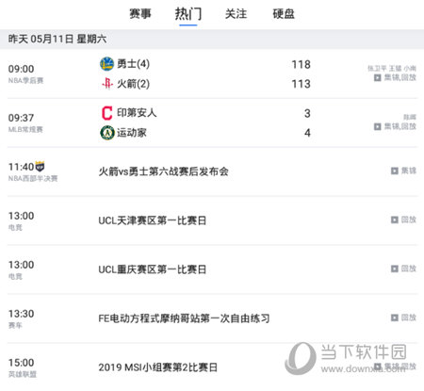Click the 勇士 Warriors team logo
The image size is (424, 391).
pos(106,64)
